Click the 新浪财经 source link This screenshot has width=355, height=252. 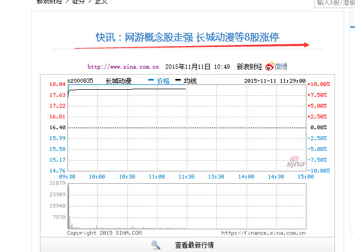point(249,67)
